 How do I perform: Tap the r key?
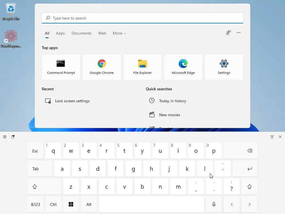click(107, 151)
